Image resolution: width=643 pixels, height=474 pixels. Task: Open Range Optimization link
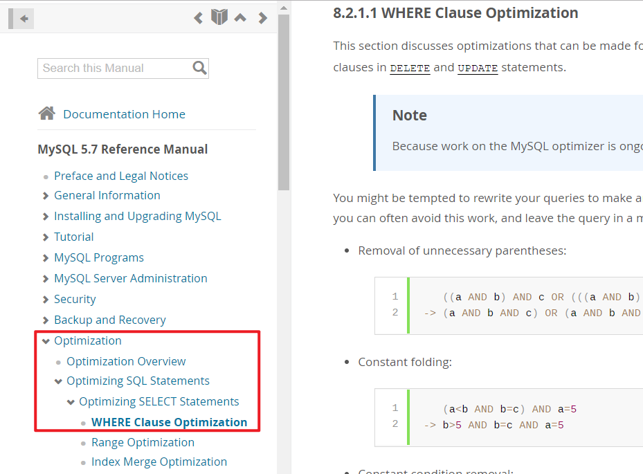pos(143,442)
